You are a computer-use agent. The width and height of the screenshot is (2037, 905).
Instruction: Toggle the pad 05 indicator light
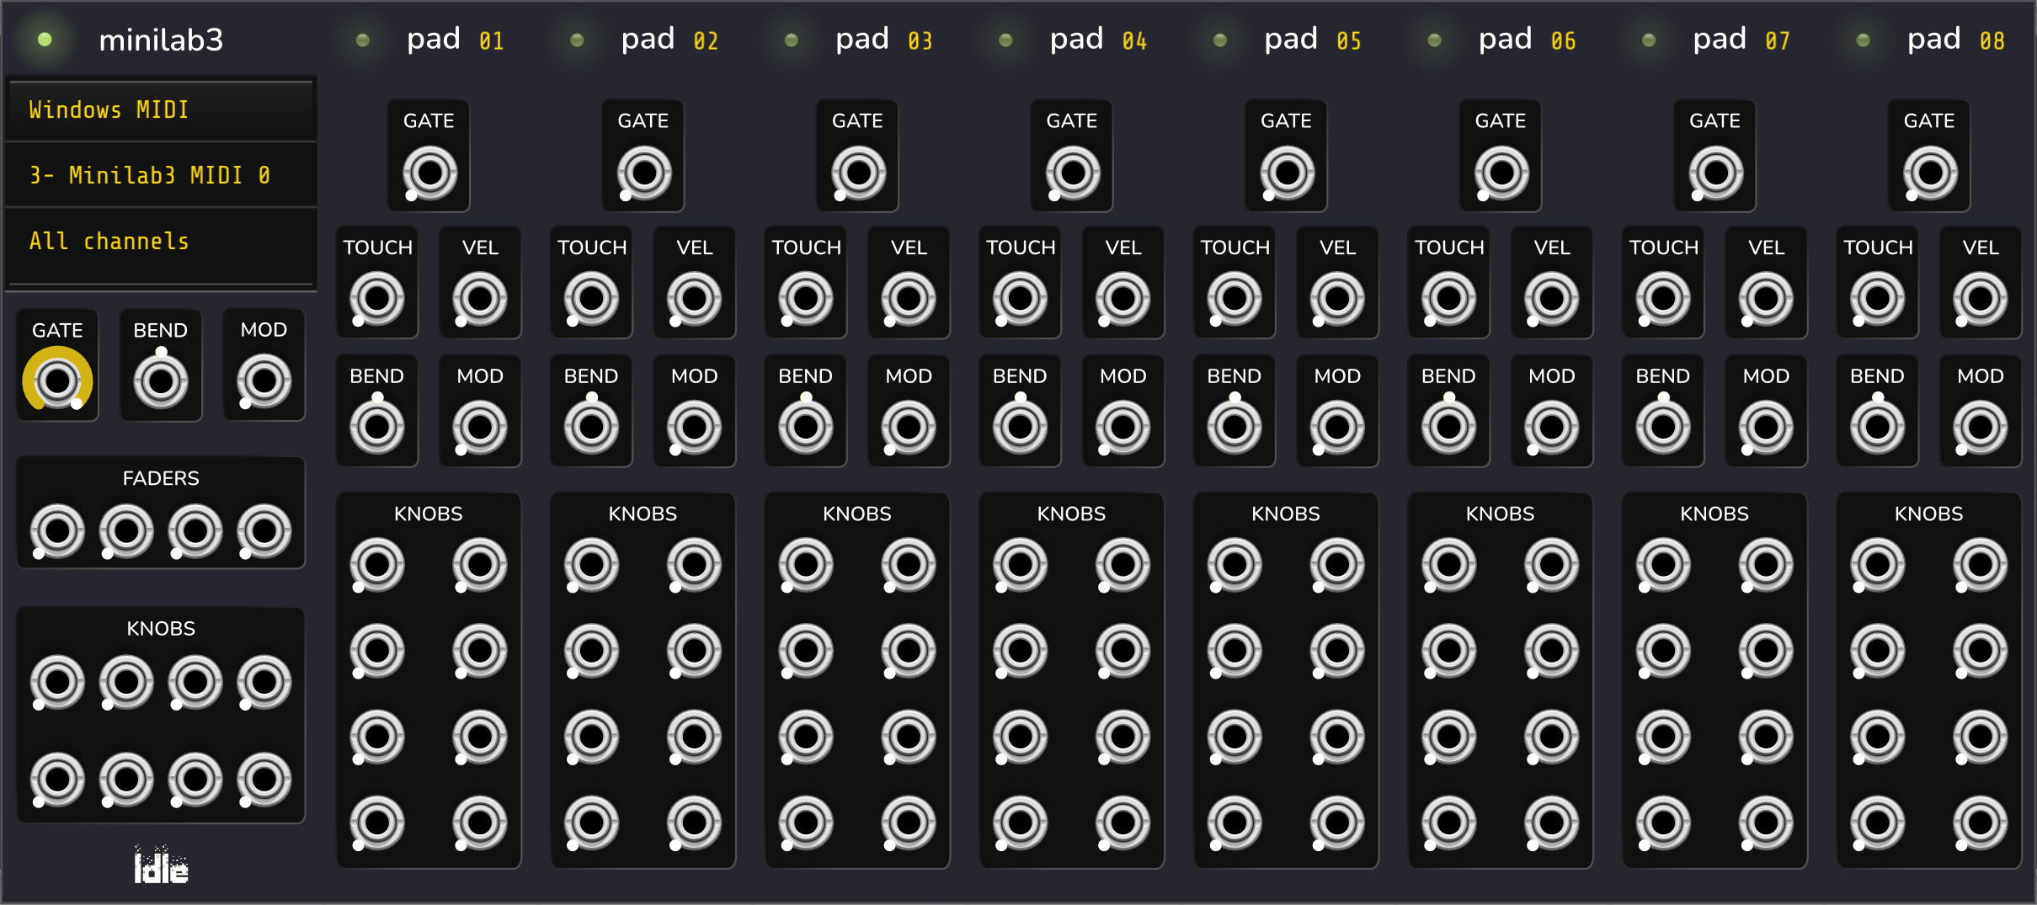pos(1220,40)
